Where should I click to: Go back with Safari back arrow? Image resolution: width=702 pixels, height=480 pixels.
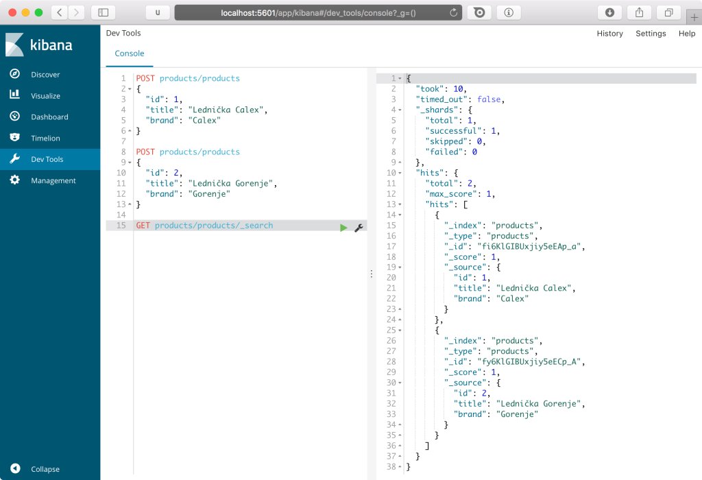[x=60, y=12]
